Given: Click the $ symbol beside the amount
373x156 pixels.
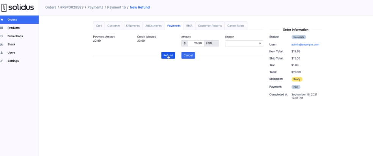Looking at the screenshot, I should coord(184,44).
